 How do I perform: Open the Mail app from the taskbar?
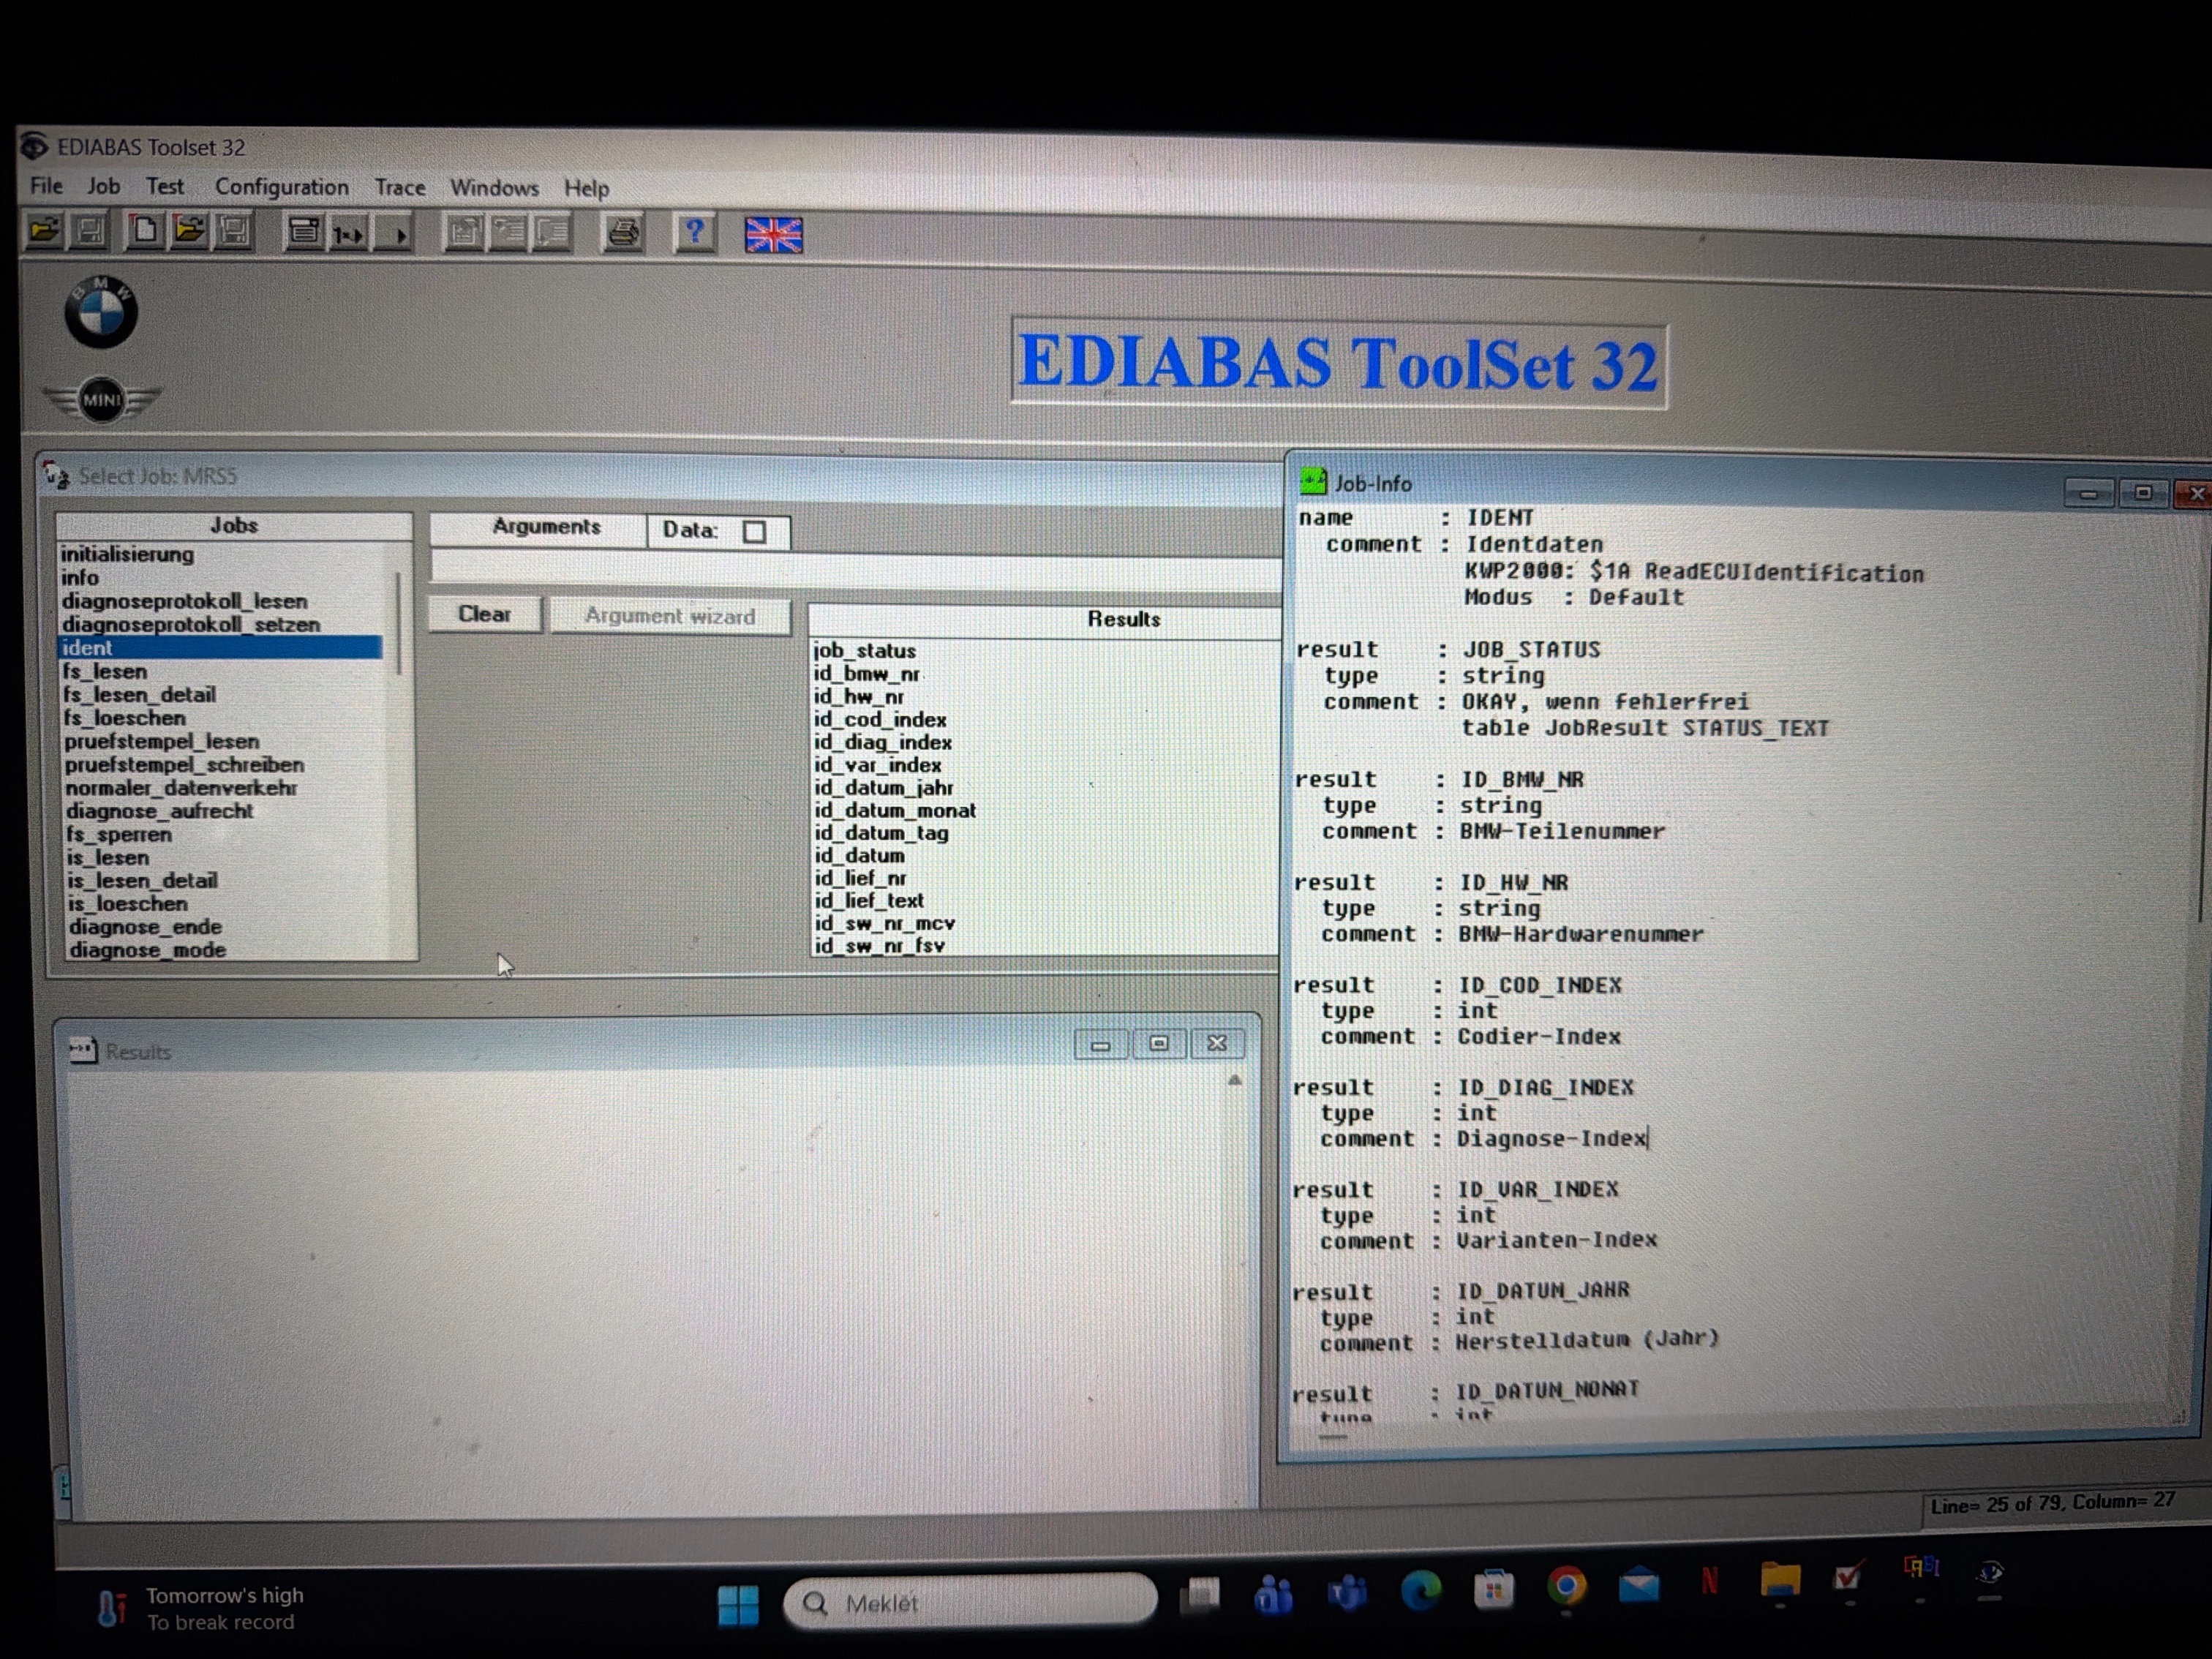(1638, 1585)
